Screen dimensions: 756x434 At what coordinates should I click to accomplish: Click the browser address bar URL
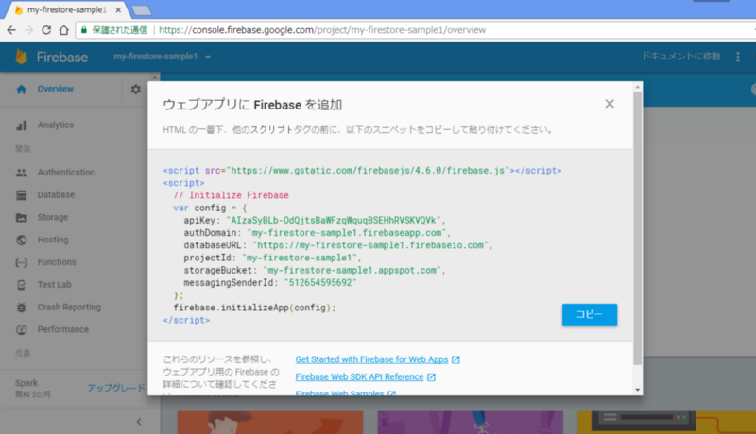click(322, 30)
